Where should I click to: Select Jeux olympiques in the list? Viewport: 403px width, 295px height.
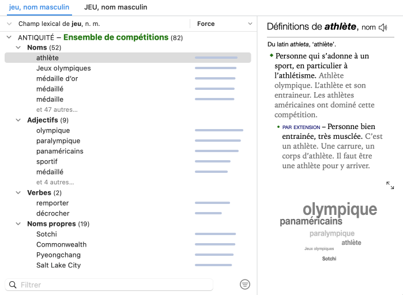coord(63,69)
